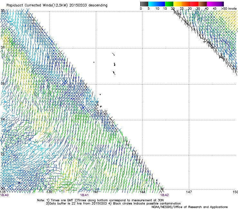Image resolution: width=238 pixels, height=209 pixels.
Task: Pick the brown 35-40 knots color bar segment
Action: [203, 4]
